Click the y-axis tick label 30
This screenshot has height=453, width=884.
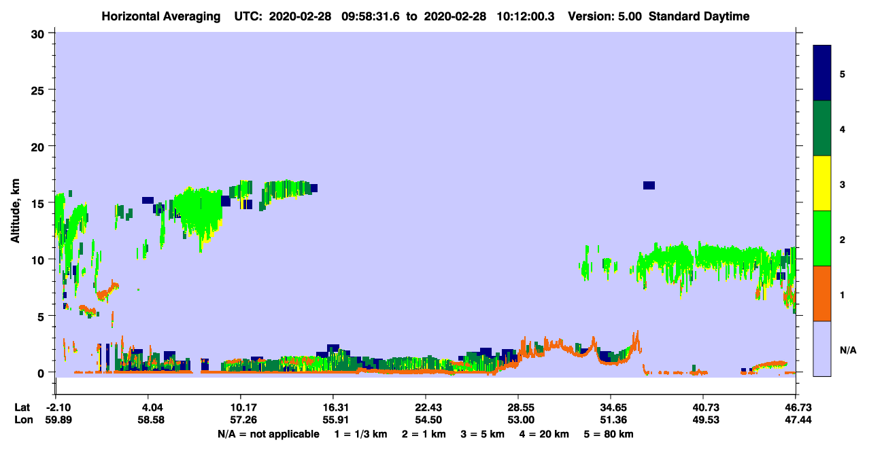(x=39, y=33)
